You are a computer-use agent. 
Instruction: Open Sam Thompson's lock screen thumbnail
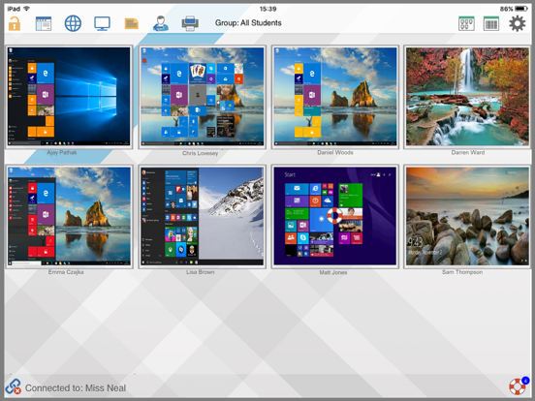tap(467, 217)
